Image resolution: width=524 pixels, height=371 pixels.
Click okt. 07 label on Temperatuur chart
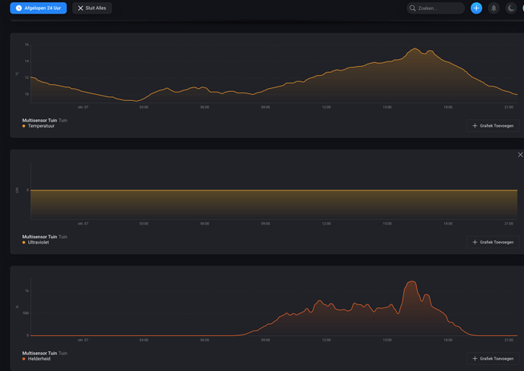[83, 107]
